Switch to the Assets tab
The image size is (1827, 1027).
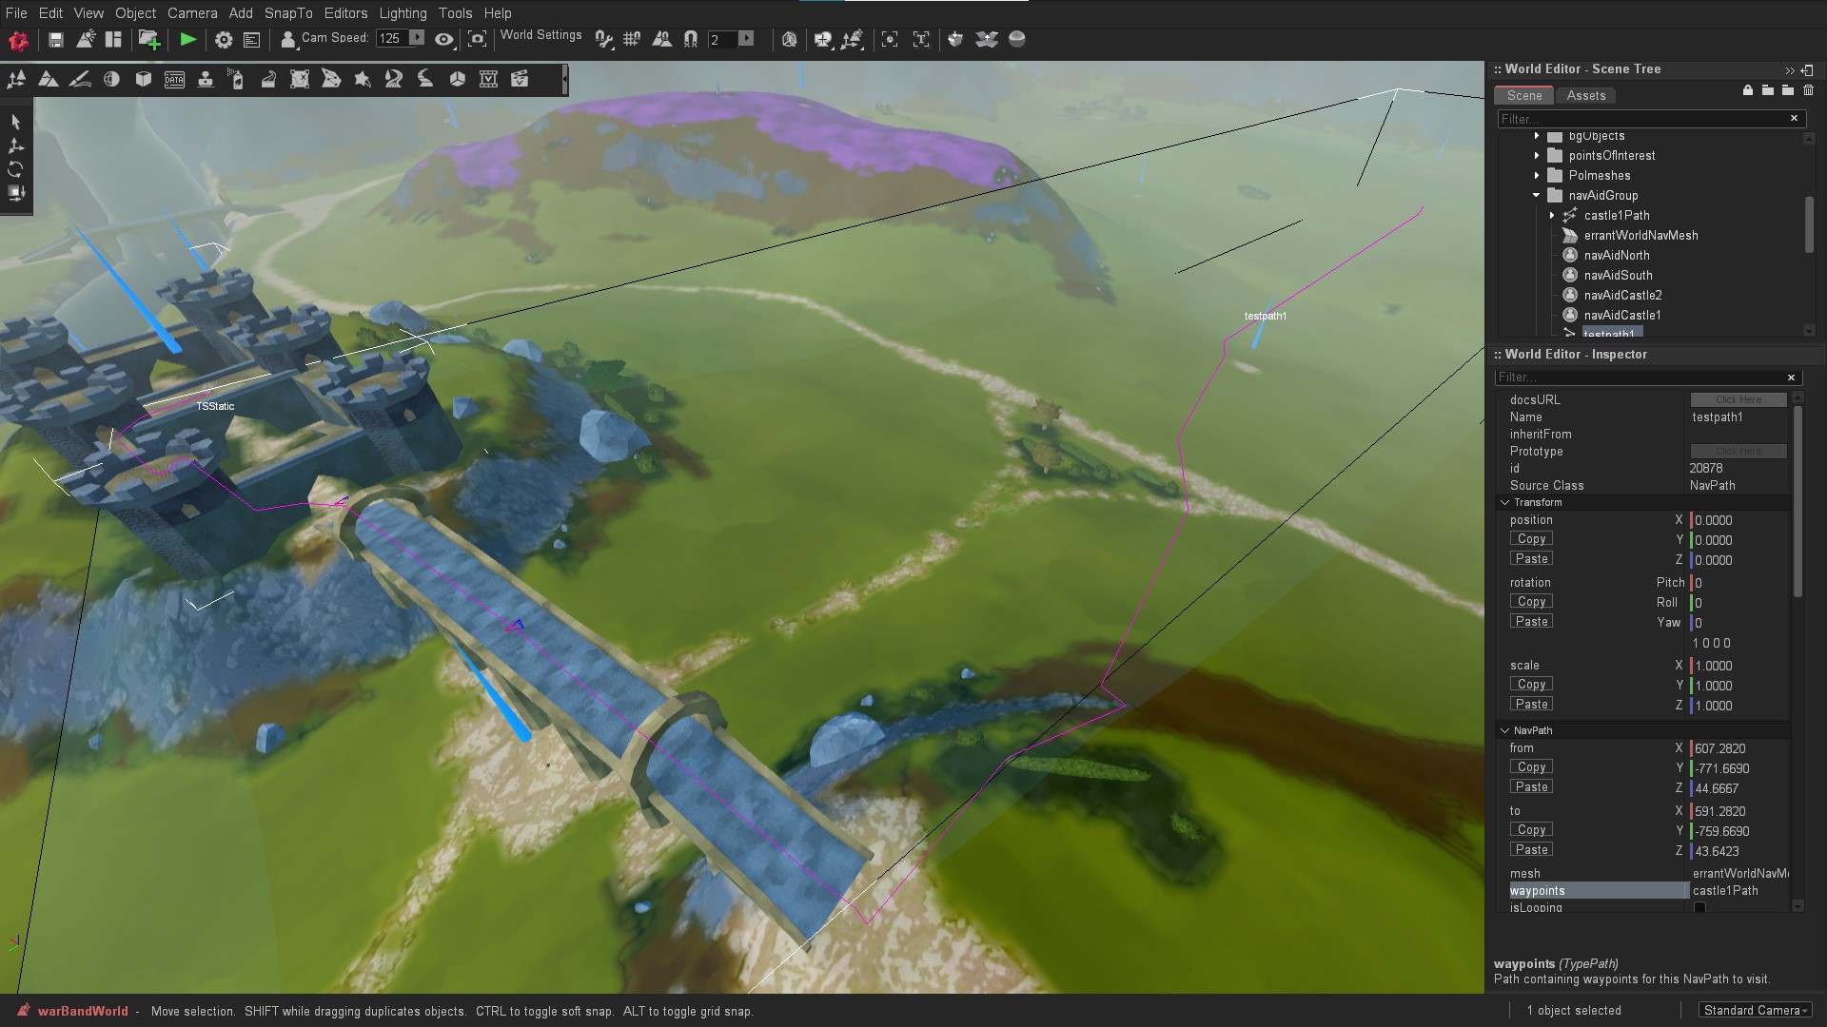[1585, 95]
